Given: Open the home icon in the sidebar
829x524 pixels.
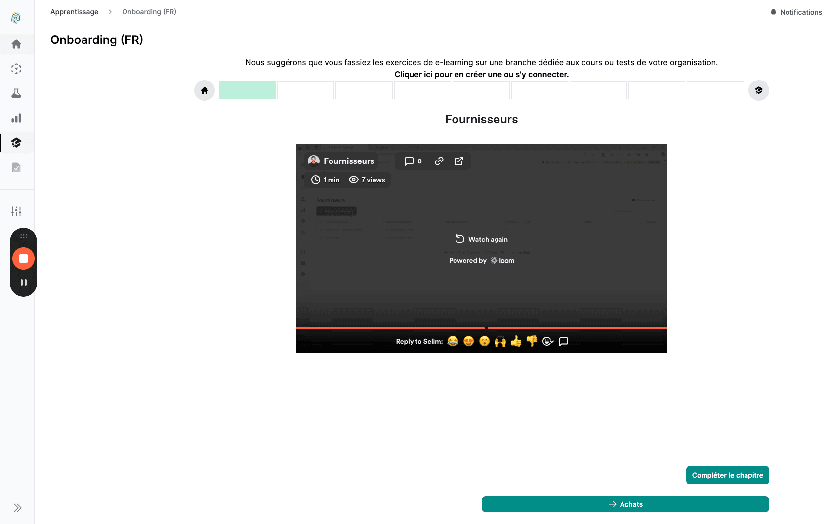Looking at the screenshot, I should point(16,44).
